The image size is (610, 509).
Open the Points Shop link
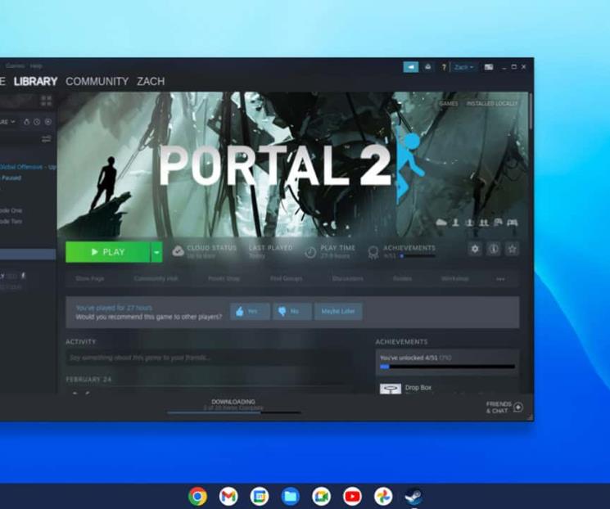click(224, 278)
